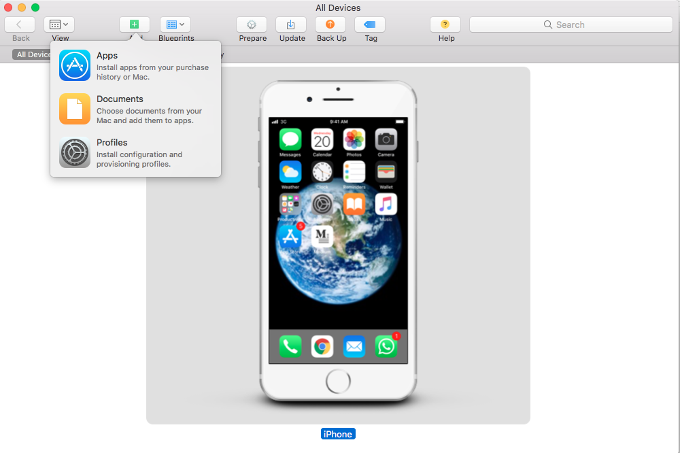
Task: Click the green Add plus icon
Action: [135, 24]
